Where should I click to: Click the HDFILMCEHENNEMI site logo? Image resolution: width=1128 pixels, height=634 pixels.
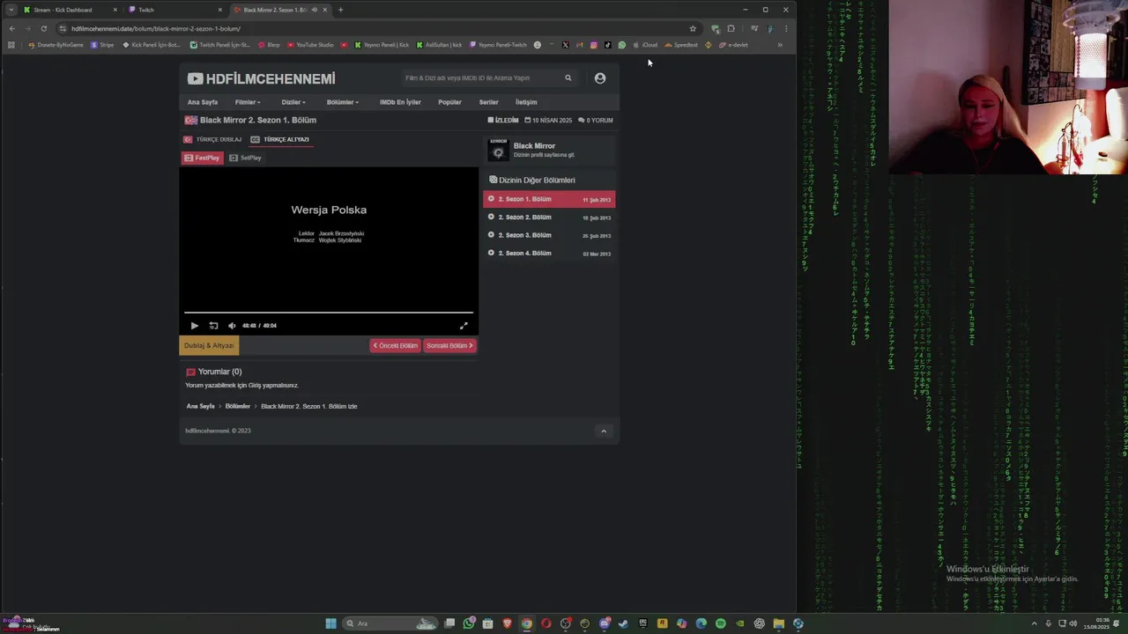click(261, 78)
